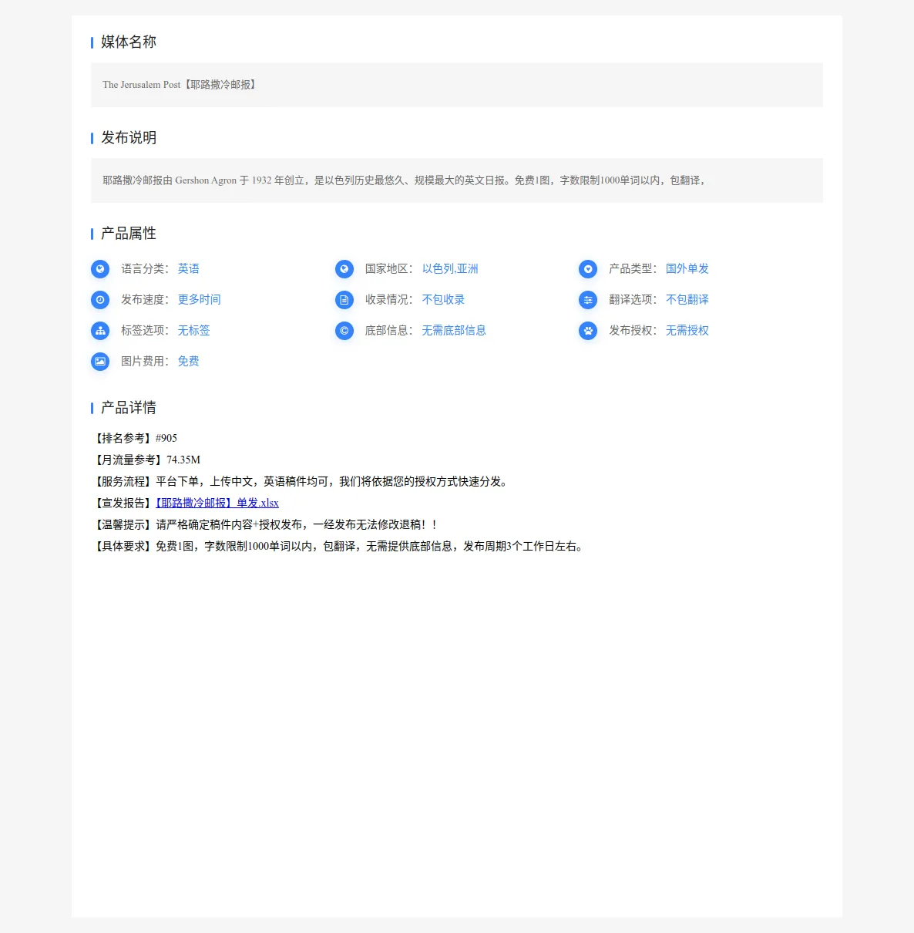Click the 图片费用 label

145,361
